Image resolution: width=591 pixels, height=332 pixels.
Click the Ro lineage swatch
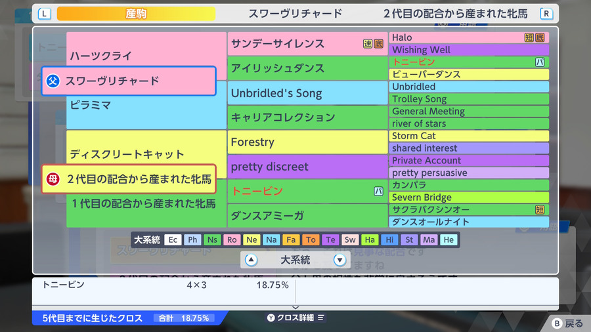[232, 239]
